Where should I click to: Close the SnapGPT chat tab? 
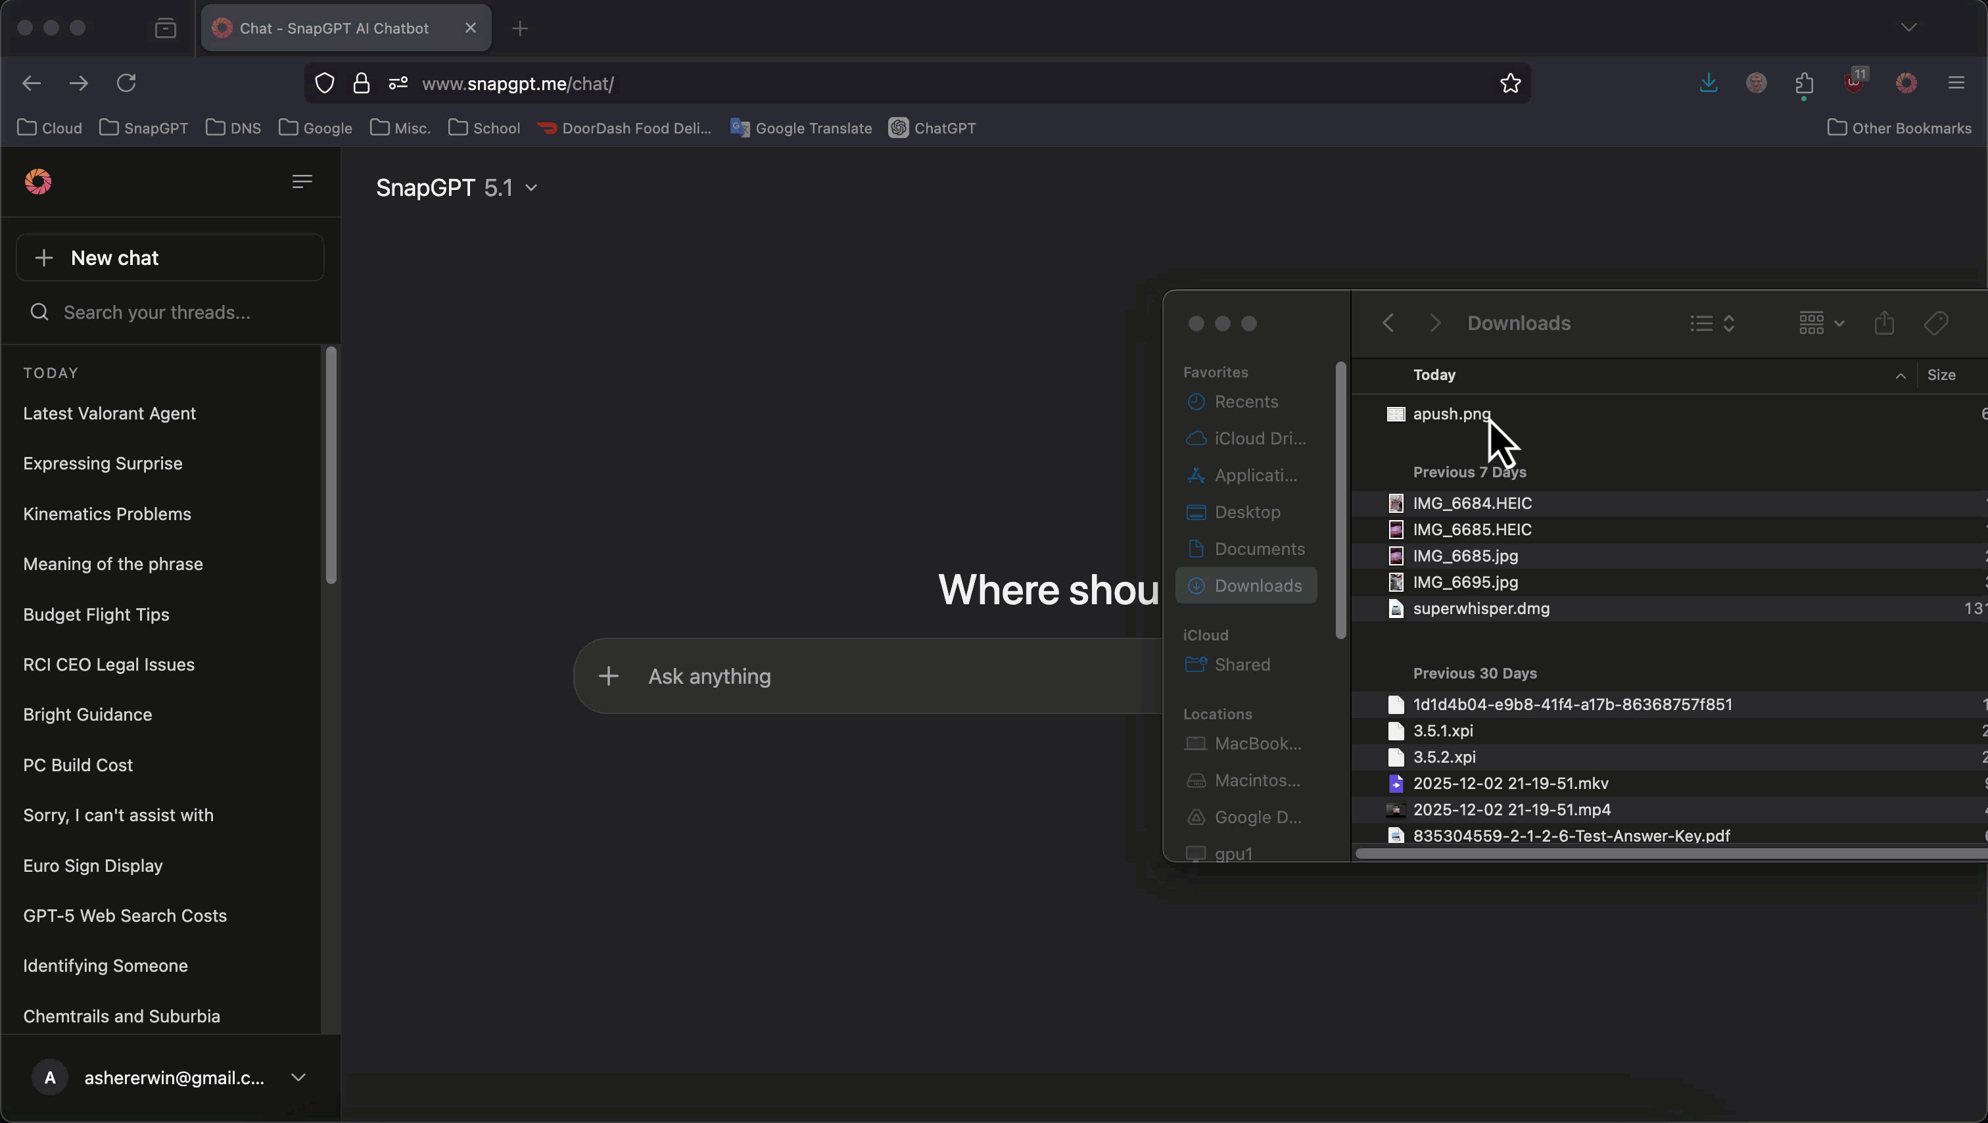[471, 28]
